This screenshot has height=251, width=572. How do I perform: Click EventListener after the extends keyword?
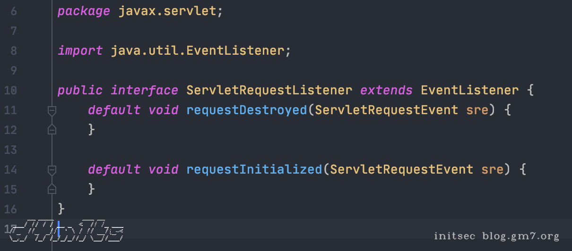pyautogui.click(x=469, y=90)
